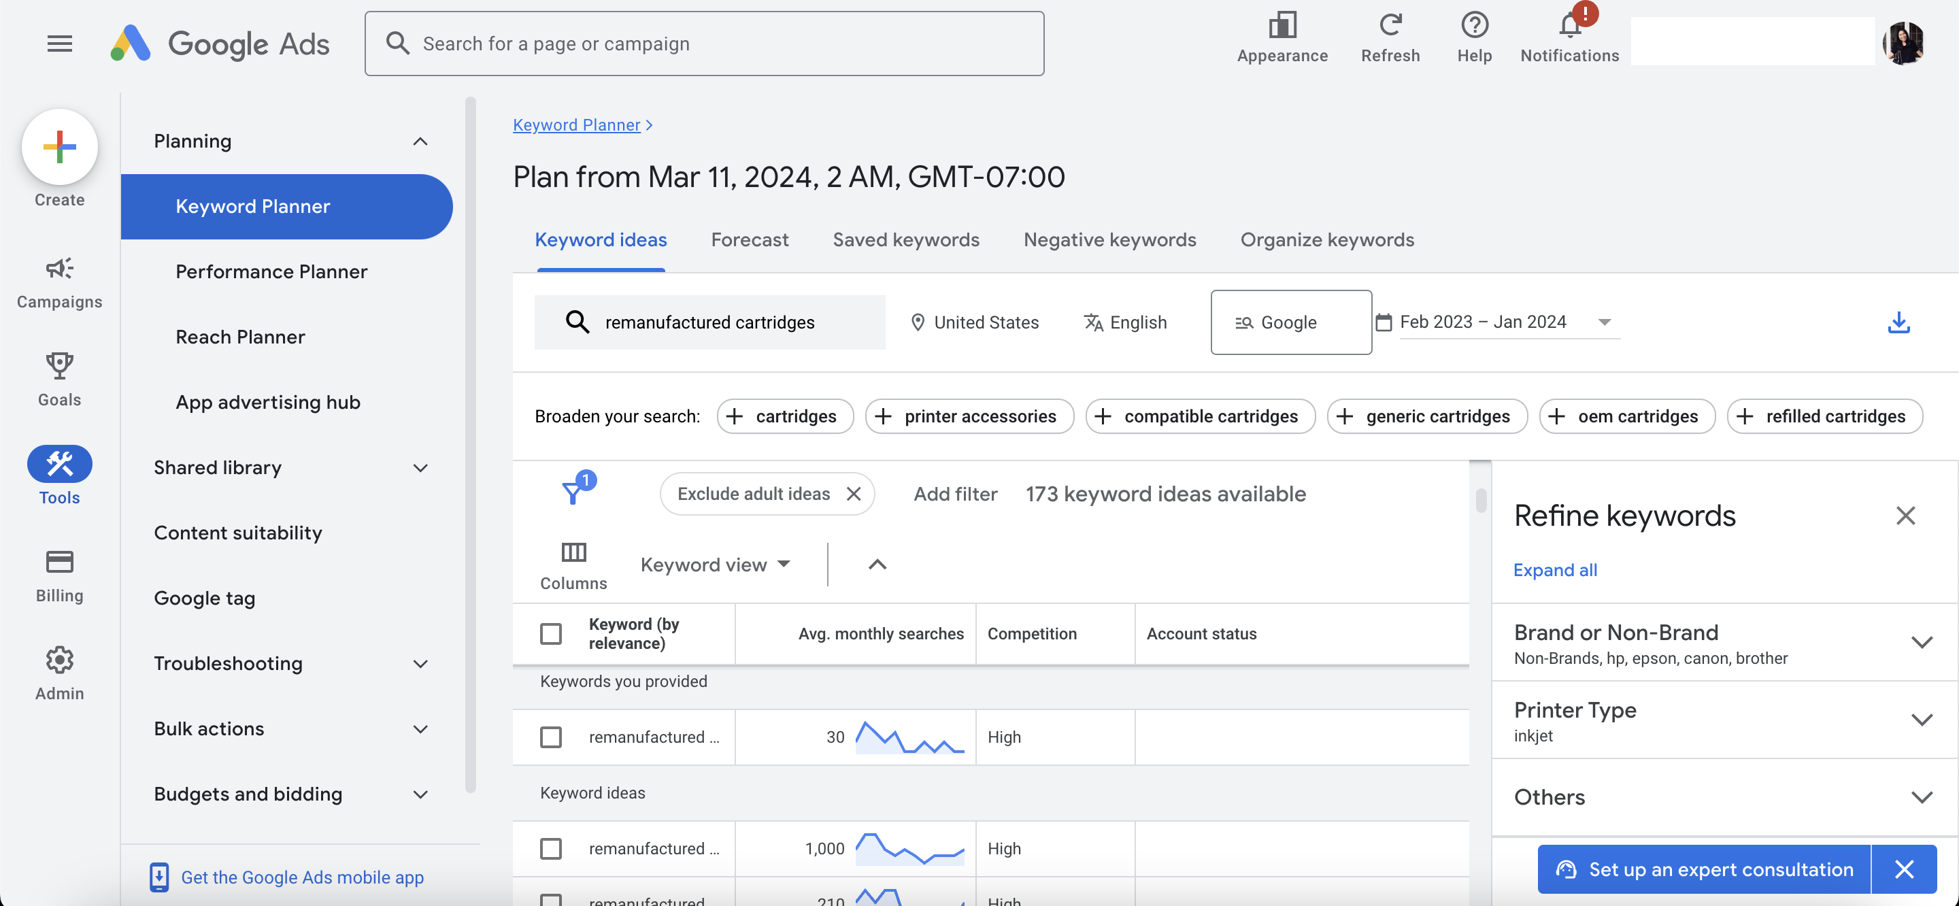Screen dimensions: 1959x906
Task: Download keyword ideas with the download icon
Action: 1898,322
